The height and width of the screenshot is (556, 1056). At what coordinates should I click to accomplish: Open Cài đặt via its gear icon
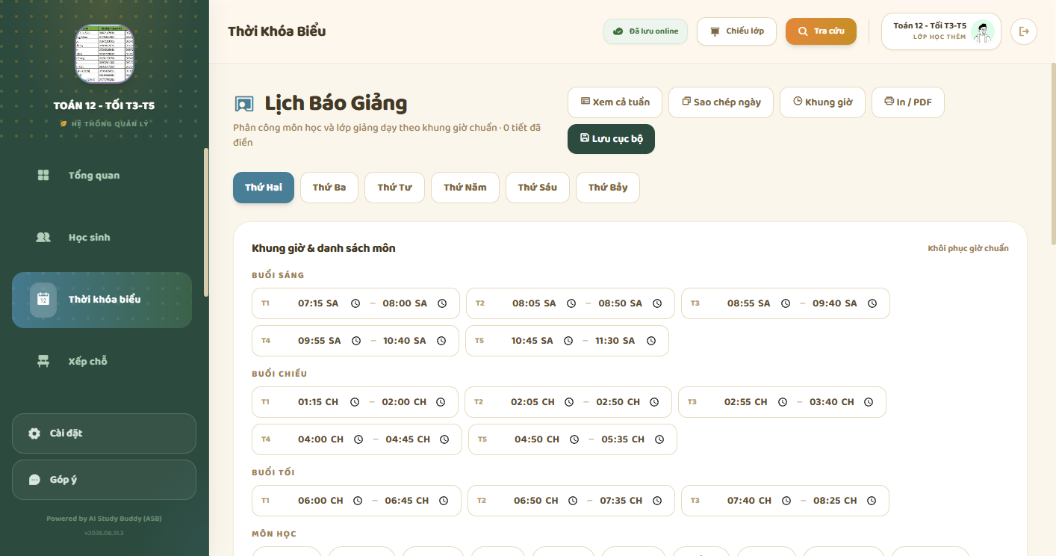[34, 433]
